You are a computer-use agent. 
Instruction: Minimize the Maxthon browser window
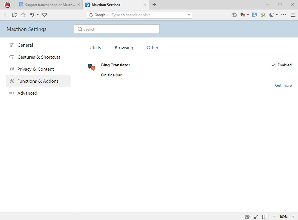[268, 5]
